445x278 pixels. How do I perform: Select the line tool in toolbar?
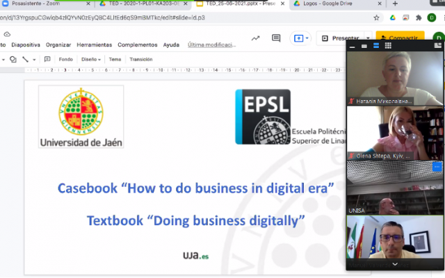pos(25,59)
